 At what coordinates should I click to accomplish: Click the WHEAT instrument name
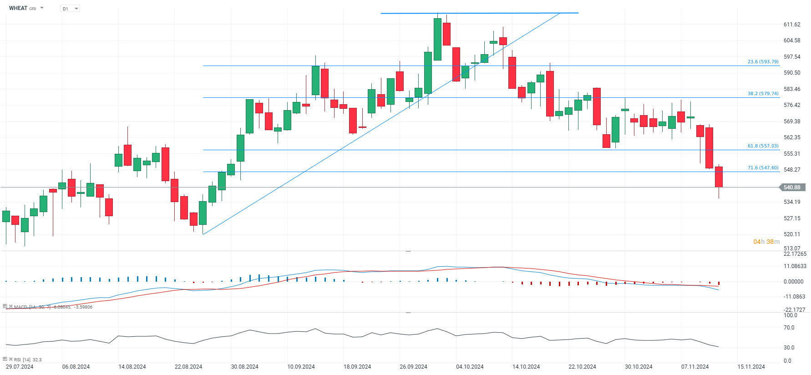click(18, 8)
